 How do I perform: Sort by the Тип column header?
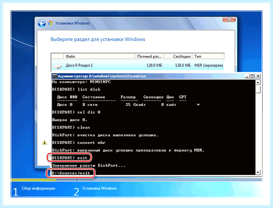tap(208, 56)
